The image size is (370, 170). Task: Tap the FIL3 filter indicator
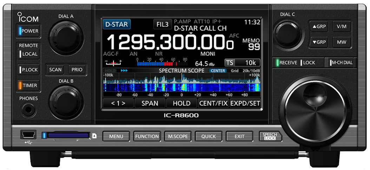pyautogui.click(x=163, y=25)
